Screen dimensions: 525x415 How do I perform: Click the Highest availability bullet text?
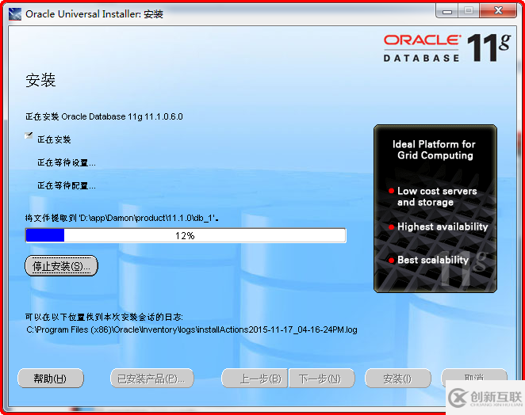443,227
